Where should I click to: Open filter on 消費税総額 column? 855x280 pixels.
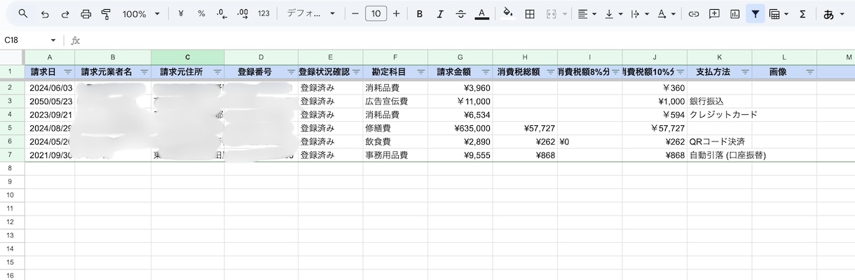tap(551, 72)
